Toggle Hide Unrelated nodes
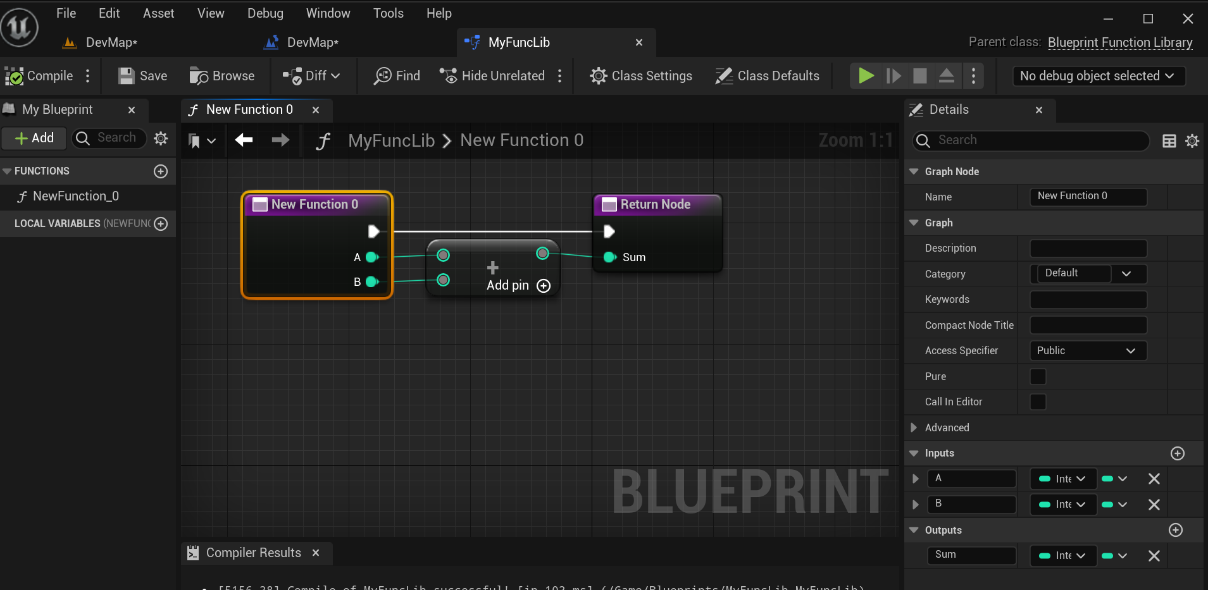This screenshot has width=1208, height=590. pyautogui.click(x=492, y=76)
